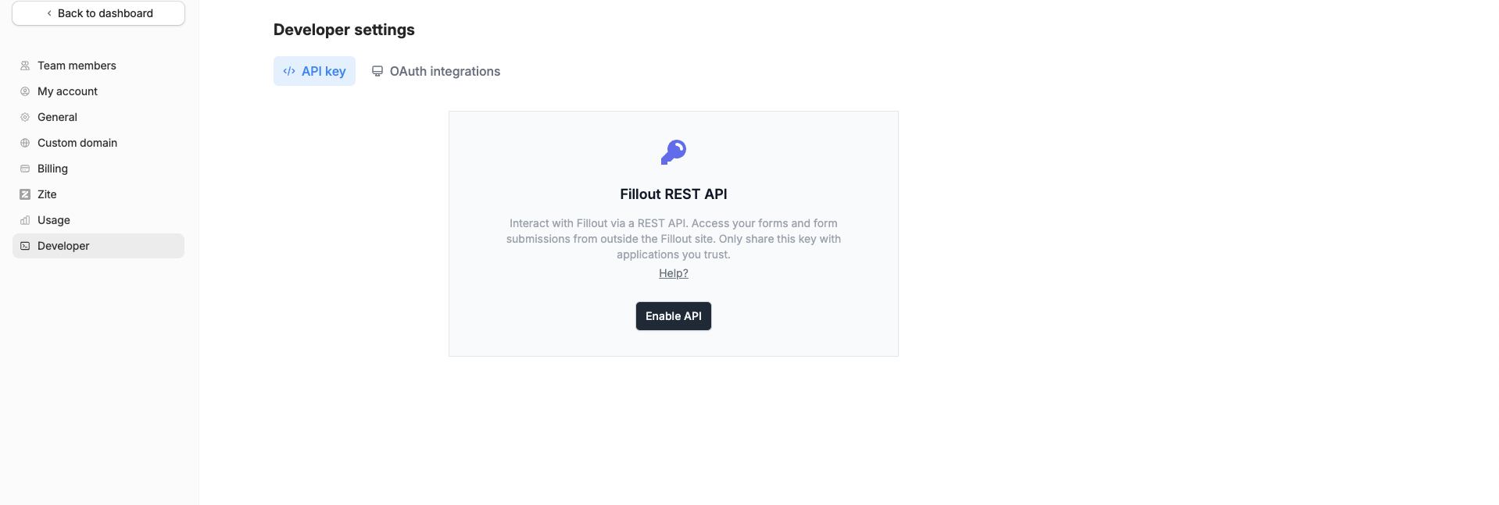Image resolution: width=1499 pixels, height=505 pixels.
Task: Click the General settings gear icon
Action: 25,117
